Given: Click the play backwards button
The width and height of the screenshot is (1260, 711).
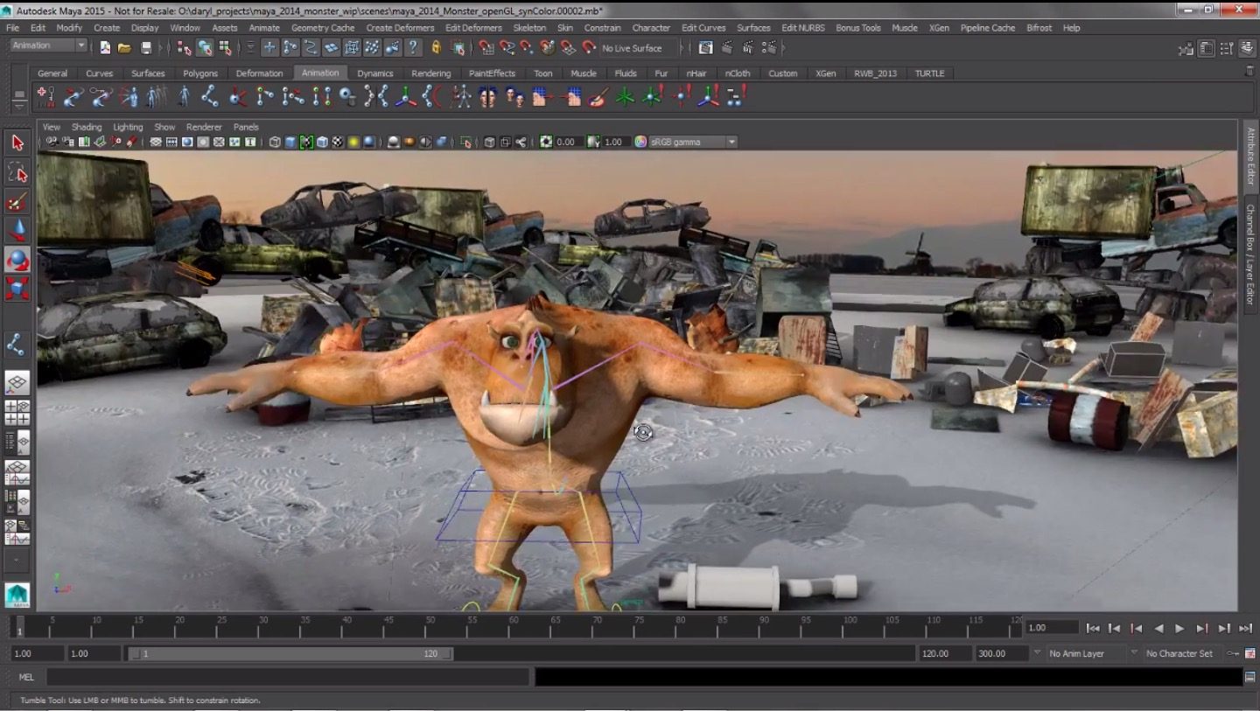Looking at the screenshot, I should tap(1158, 628).
